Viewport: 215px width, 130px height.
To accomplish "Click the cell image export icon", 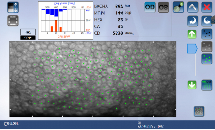I will click(179, 7).
